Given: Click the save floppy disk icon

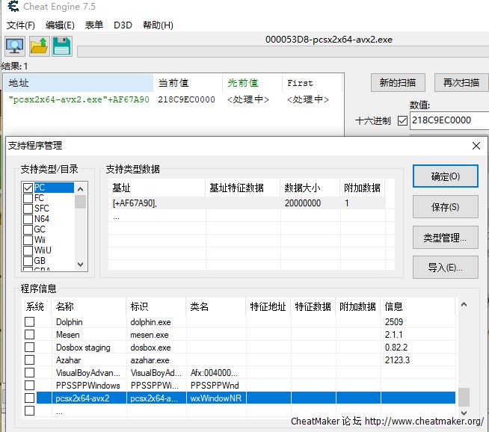Looking at the screenshot, I should [61, 46].
